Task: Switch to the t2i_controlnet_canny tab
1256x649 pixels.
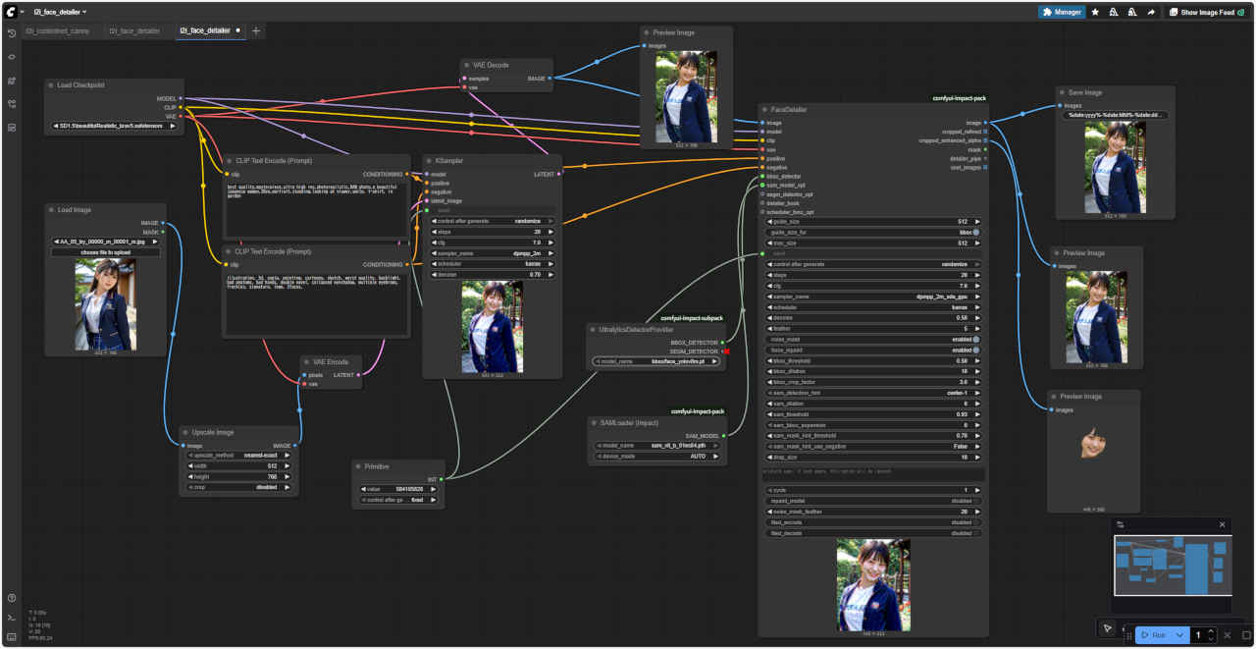Action: coord(57,31)
